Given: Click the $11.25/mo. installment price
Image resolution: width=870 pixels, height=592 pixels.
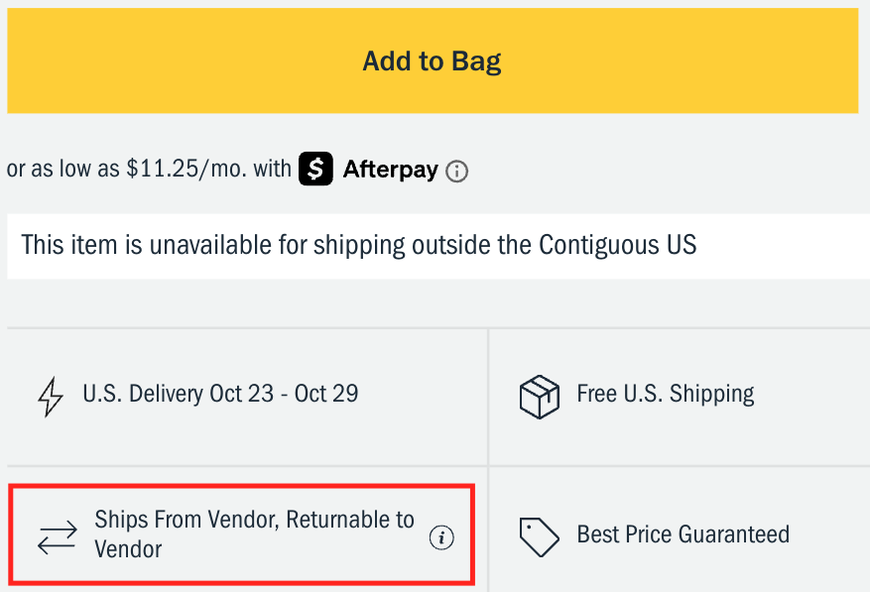Looking at the screenshot, I should click(x=187, y=170).
